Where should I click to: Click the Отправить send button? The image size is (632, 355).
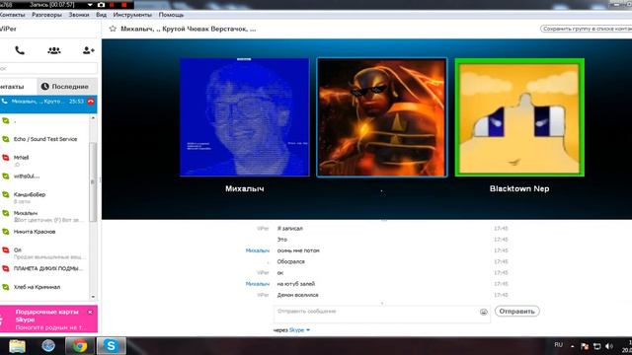point(516,312)
